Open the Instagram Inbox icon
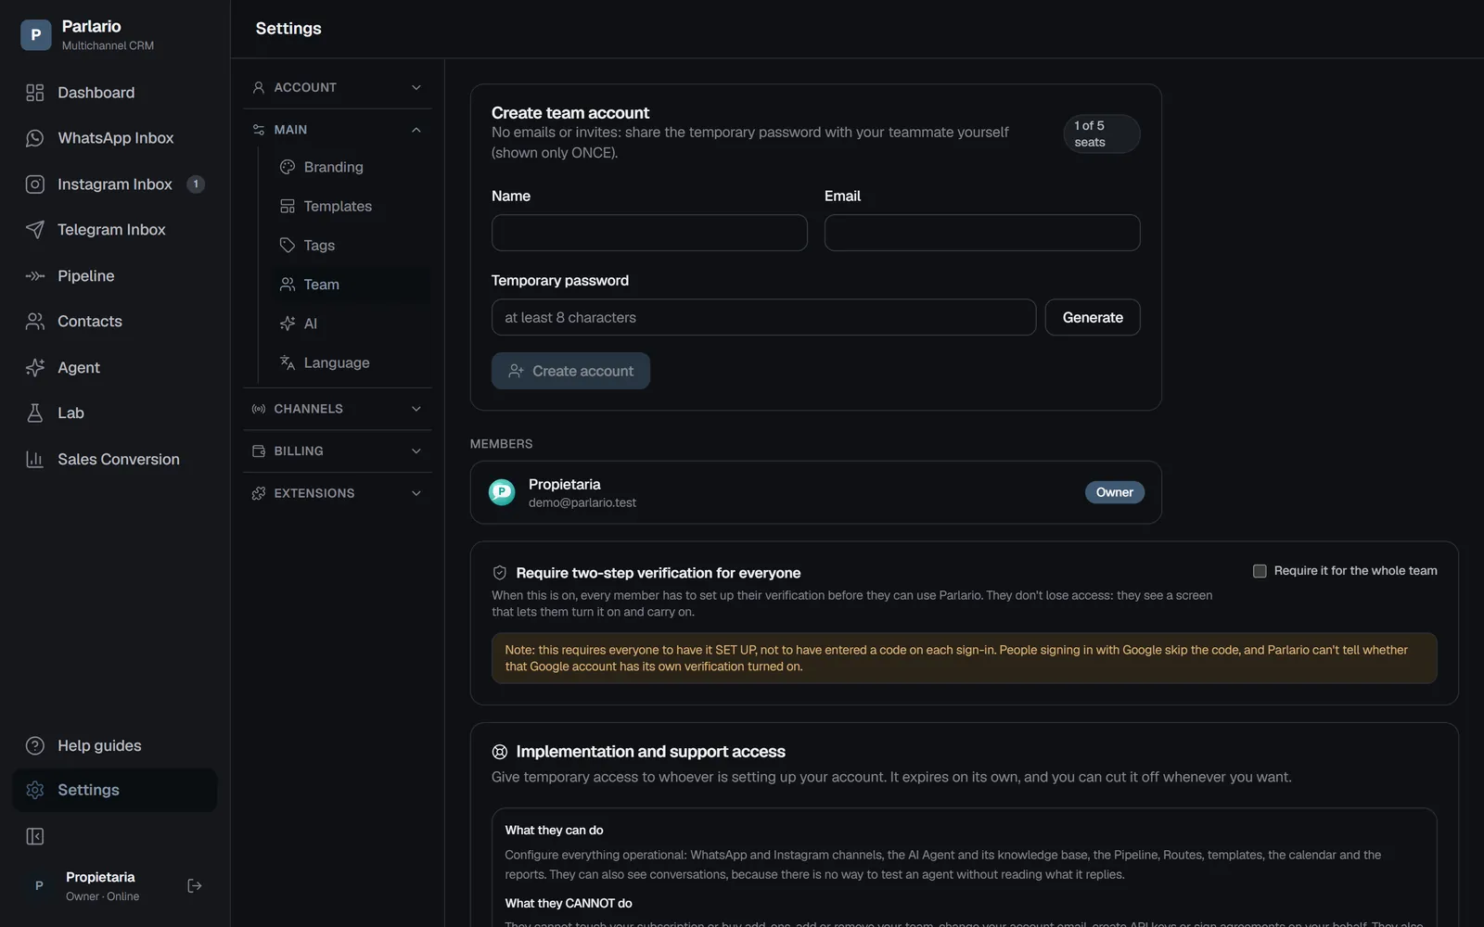Viewport: 1484px width, 927px height. [x=35, y=184]
